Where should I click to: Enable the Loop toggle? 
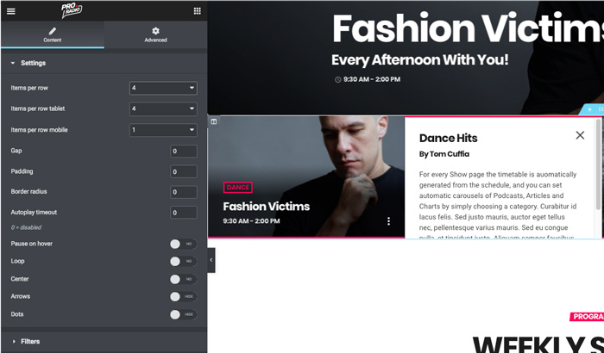183,262
